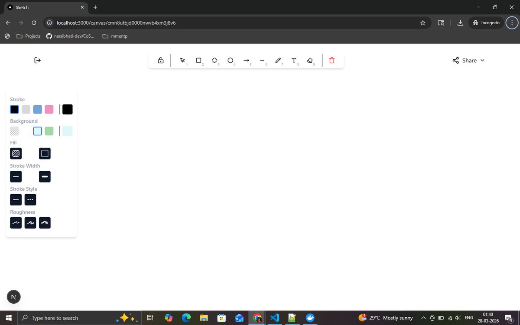The width and height of the screenshot is (520, 325).
Task: Switch to the Sketch browser tab
Action: click(43, 7)
